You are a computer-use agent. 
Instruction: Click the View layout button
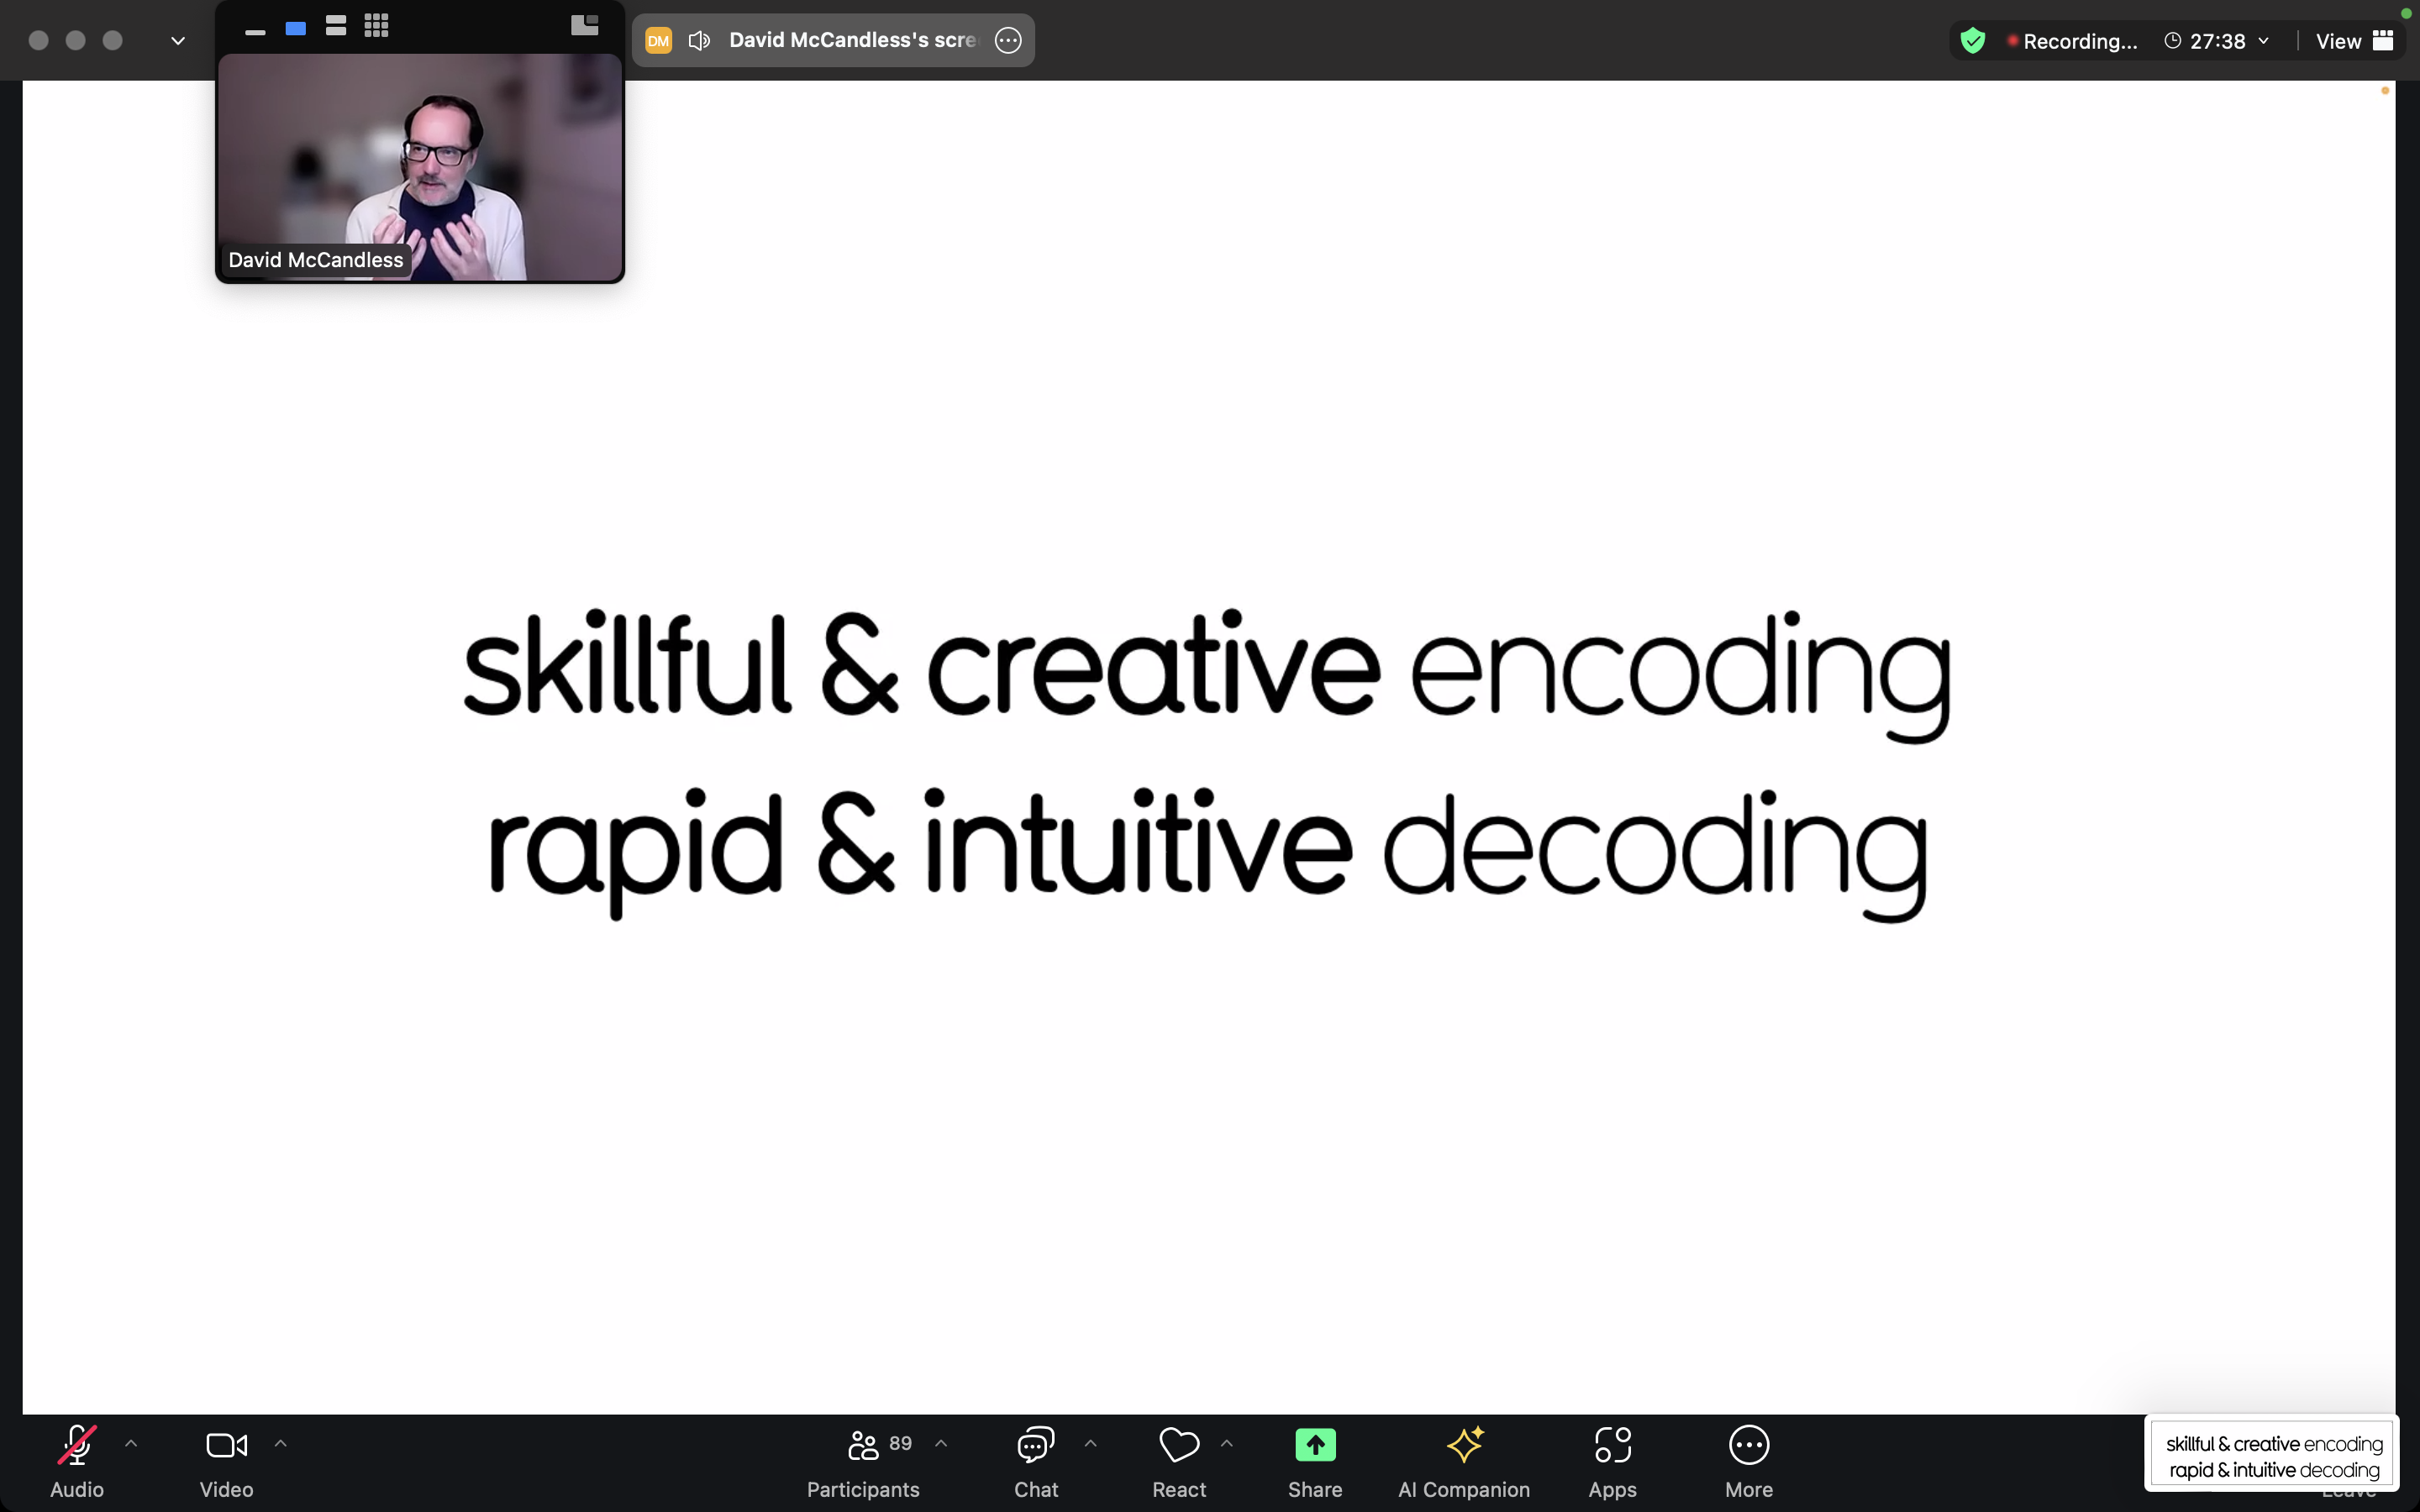click(x=2354, y=41)
